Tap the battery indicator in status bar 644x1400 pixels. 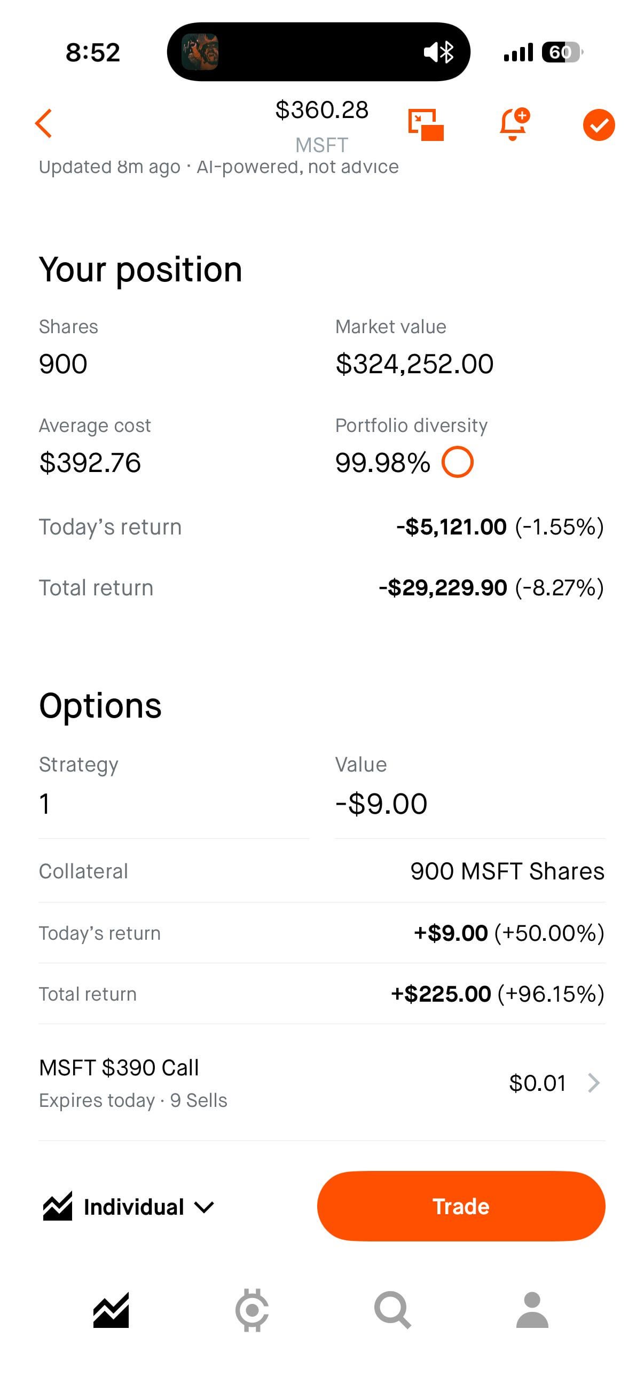[562, 52]
